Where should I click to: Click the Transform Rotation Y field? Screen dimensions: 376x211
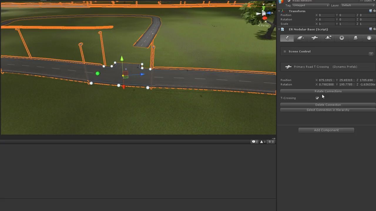coord(347,20)
